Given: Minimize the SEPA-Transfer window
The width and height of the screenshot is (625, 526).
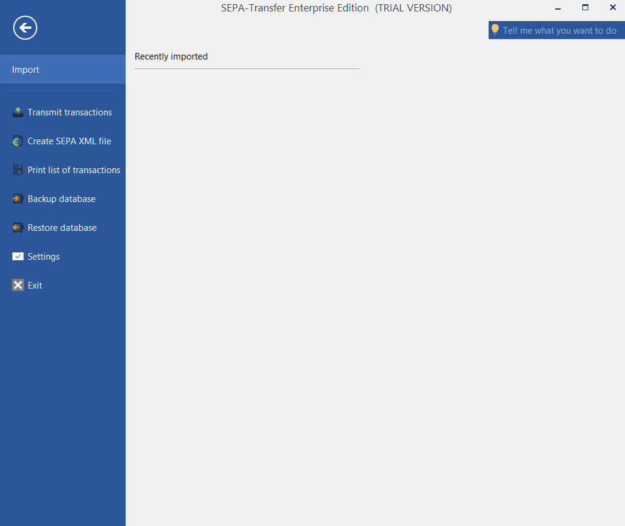Looking at the screenshot, I should (x=558, y=8).
